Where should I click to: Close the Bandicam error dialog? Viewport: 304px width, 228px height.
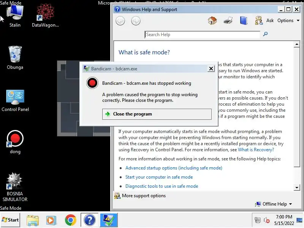coord(211,68)
